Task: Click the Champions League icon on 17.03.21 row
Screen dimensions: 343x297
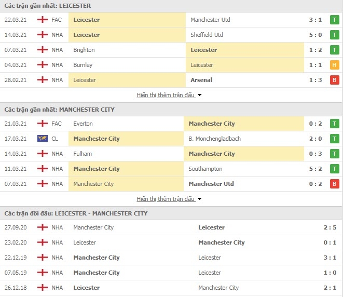Action: [43, 139]
